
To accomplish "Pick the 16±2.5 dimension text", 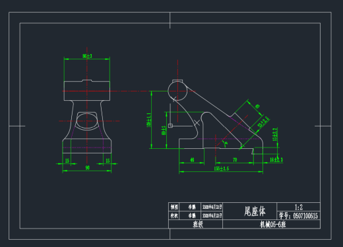I will coord(276,159).
